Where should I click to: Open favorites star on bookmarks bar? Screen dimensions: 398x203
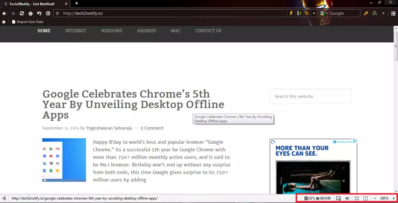[4, 22]
